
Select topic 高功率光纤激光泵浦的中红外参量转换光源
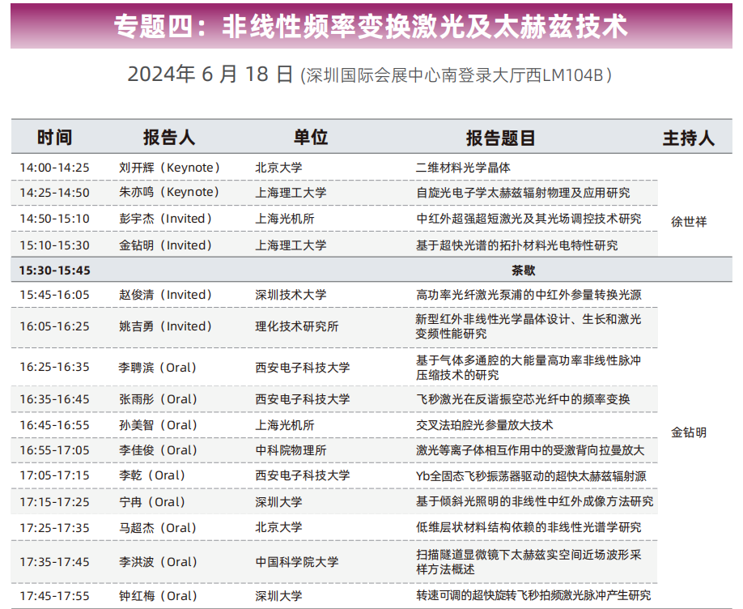[x=529, y=295]
